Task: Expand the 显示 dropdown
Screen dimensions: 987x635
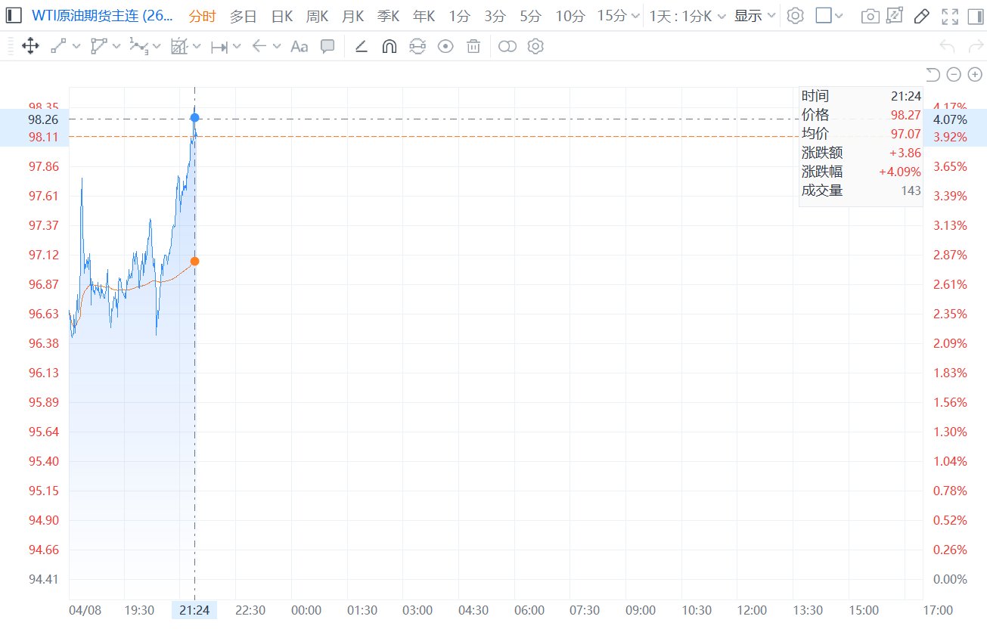Action: pyautogui.click(x=755, y=15)
